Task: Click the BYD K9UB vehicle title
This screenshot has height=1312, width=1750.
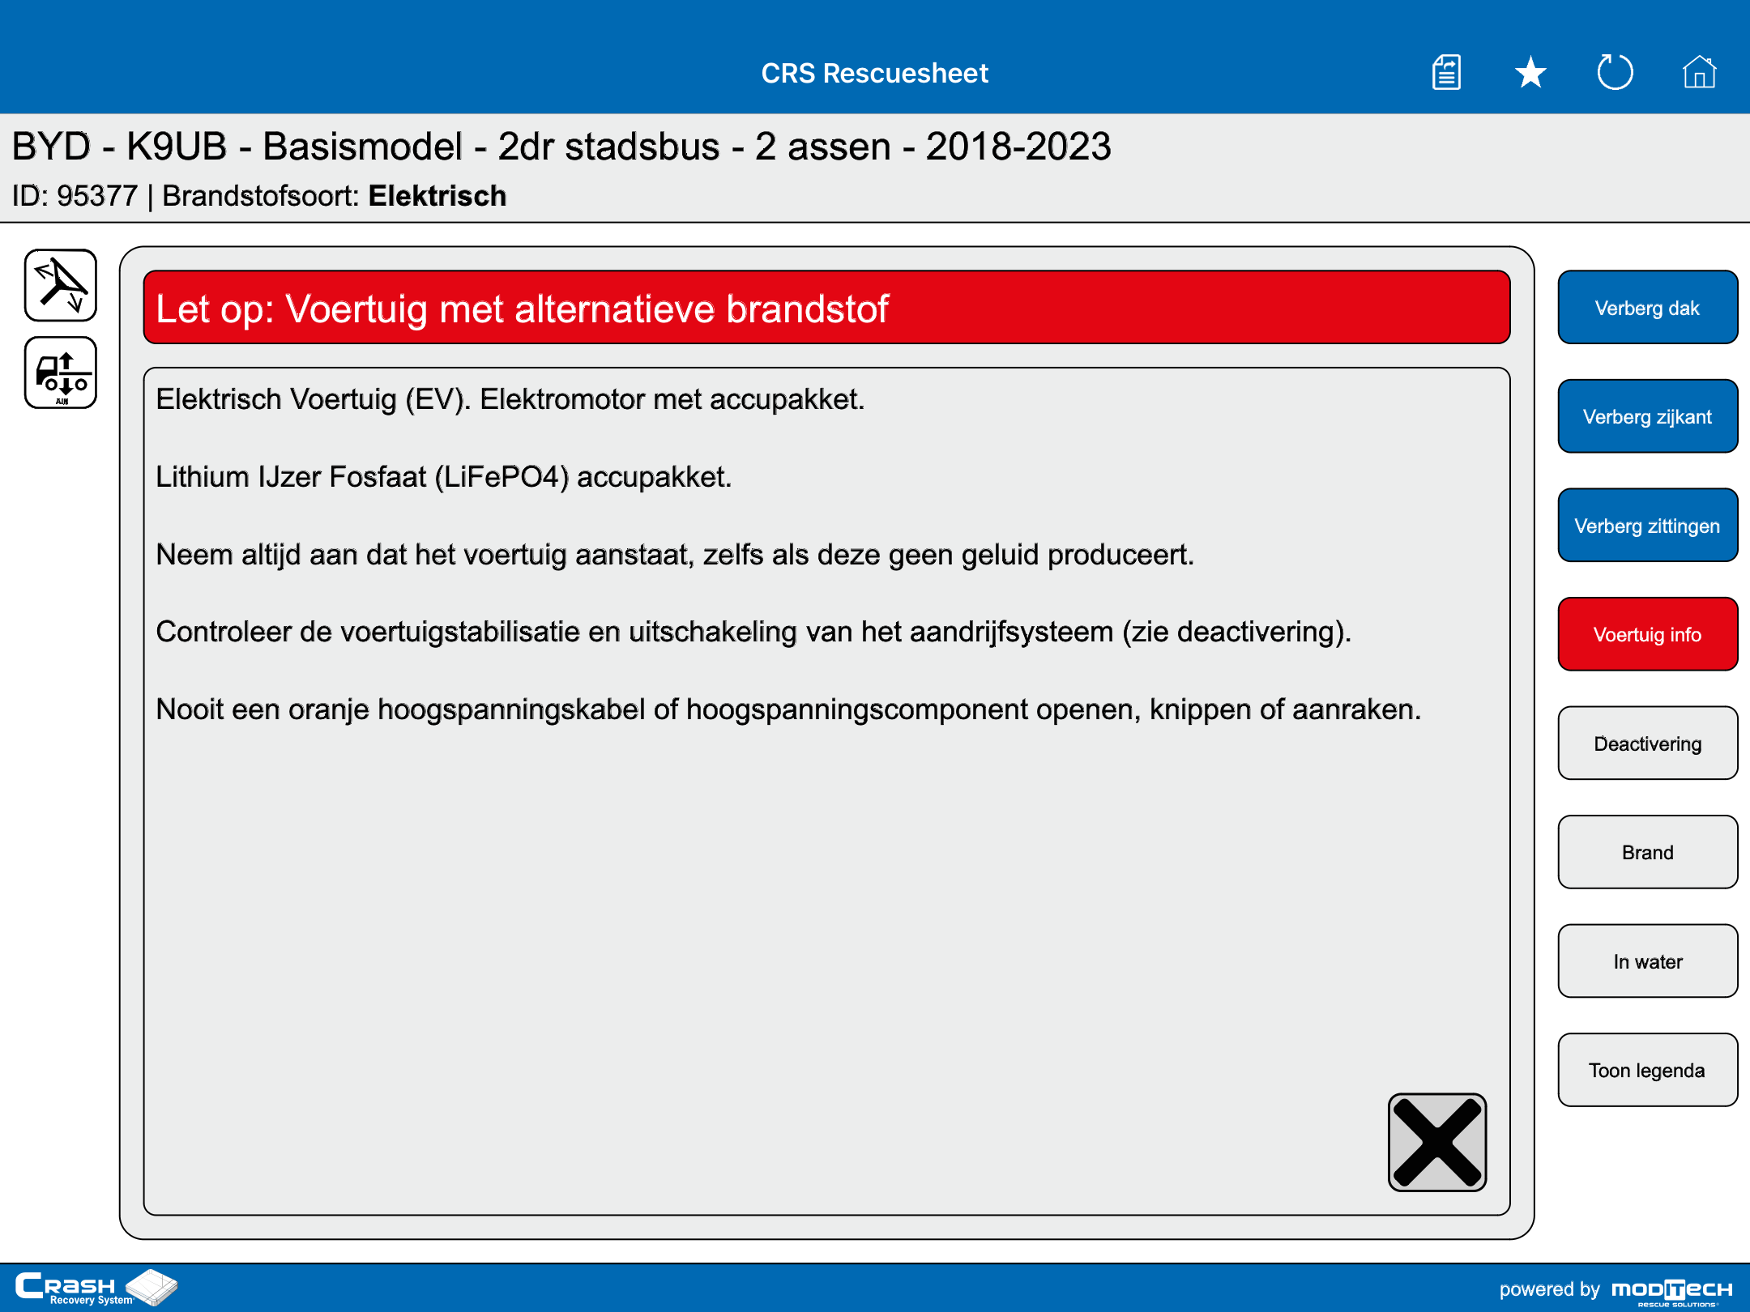Action: coord(561,147)
